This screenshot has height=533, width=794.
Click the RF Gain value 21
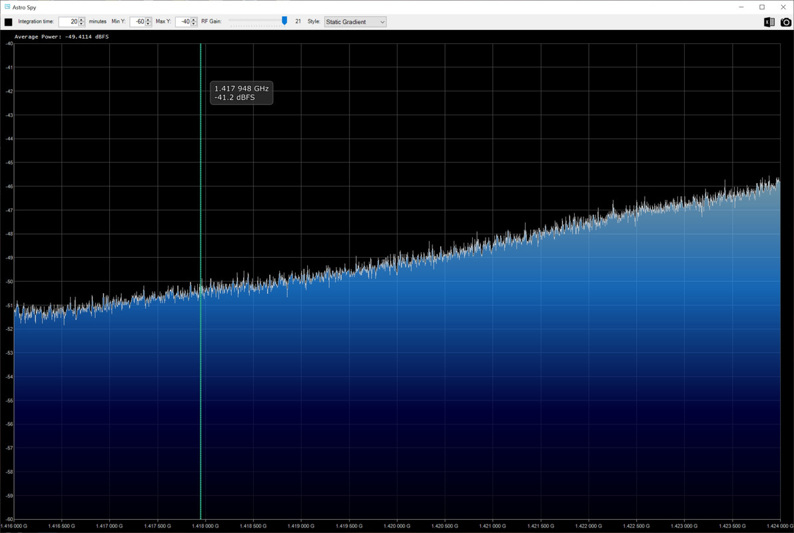tap(298, 21)
